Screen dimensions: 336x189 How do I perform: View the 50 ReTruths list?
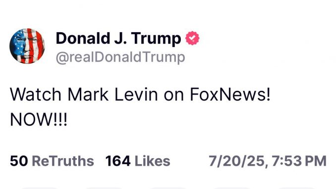coord(52,161)
